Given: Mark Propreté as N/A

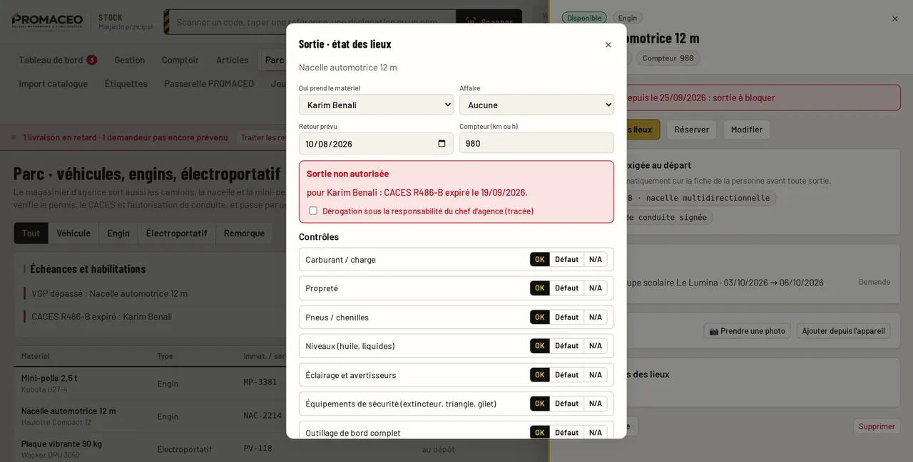Looking at the screenshot, I should click(x=596, y=288).
